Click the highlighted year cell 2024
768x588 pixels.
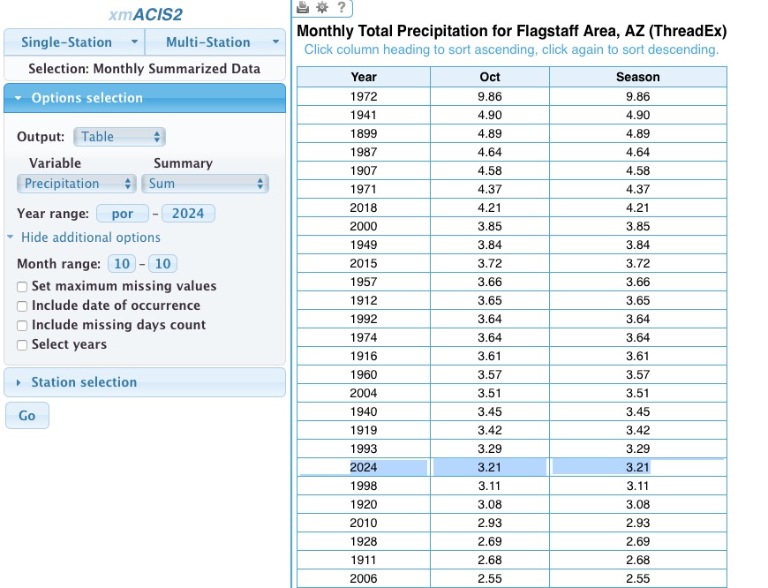click(364, 467)
